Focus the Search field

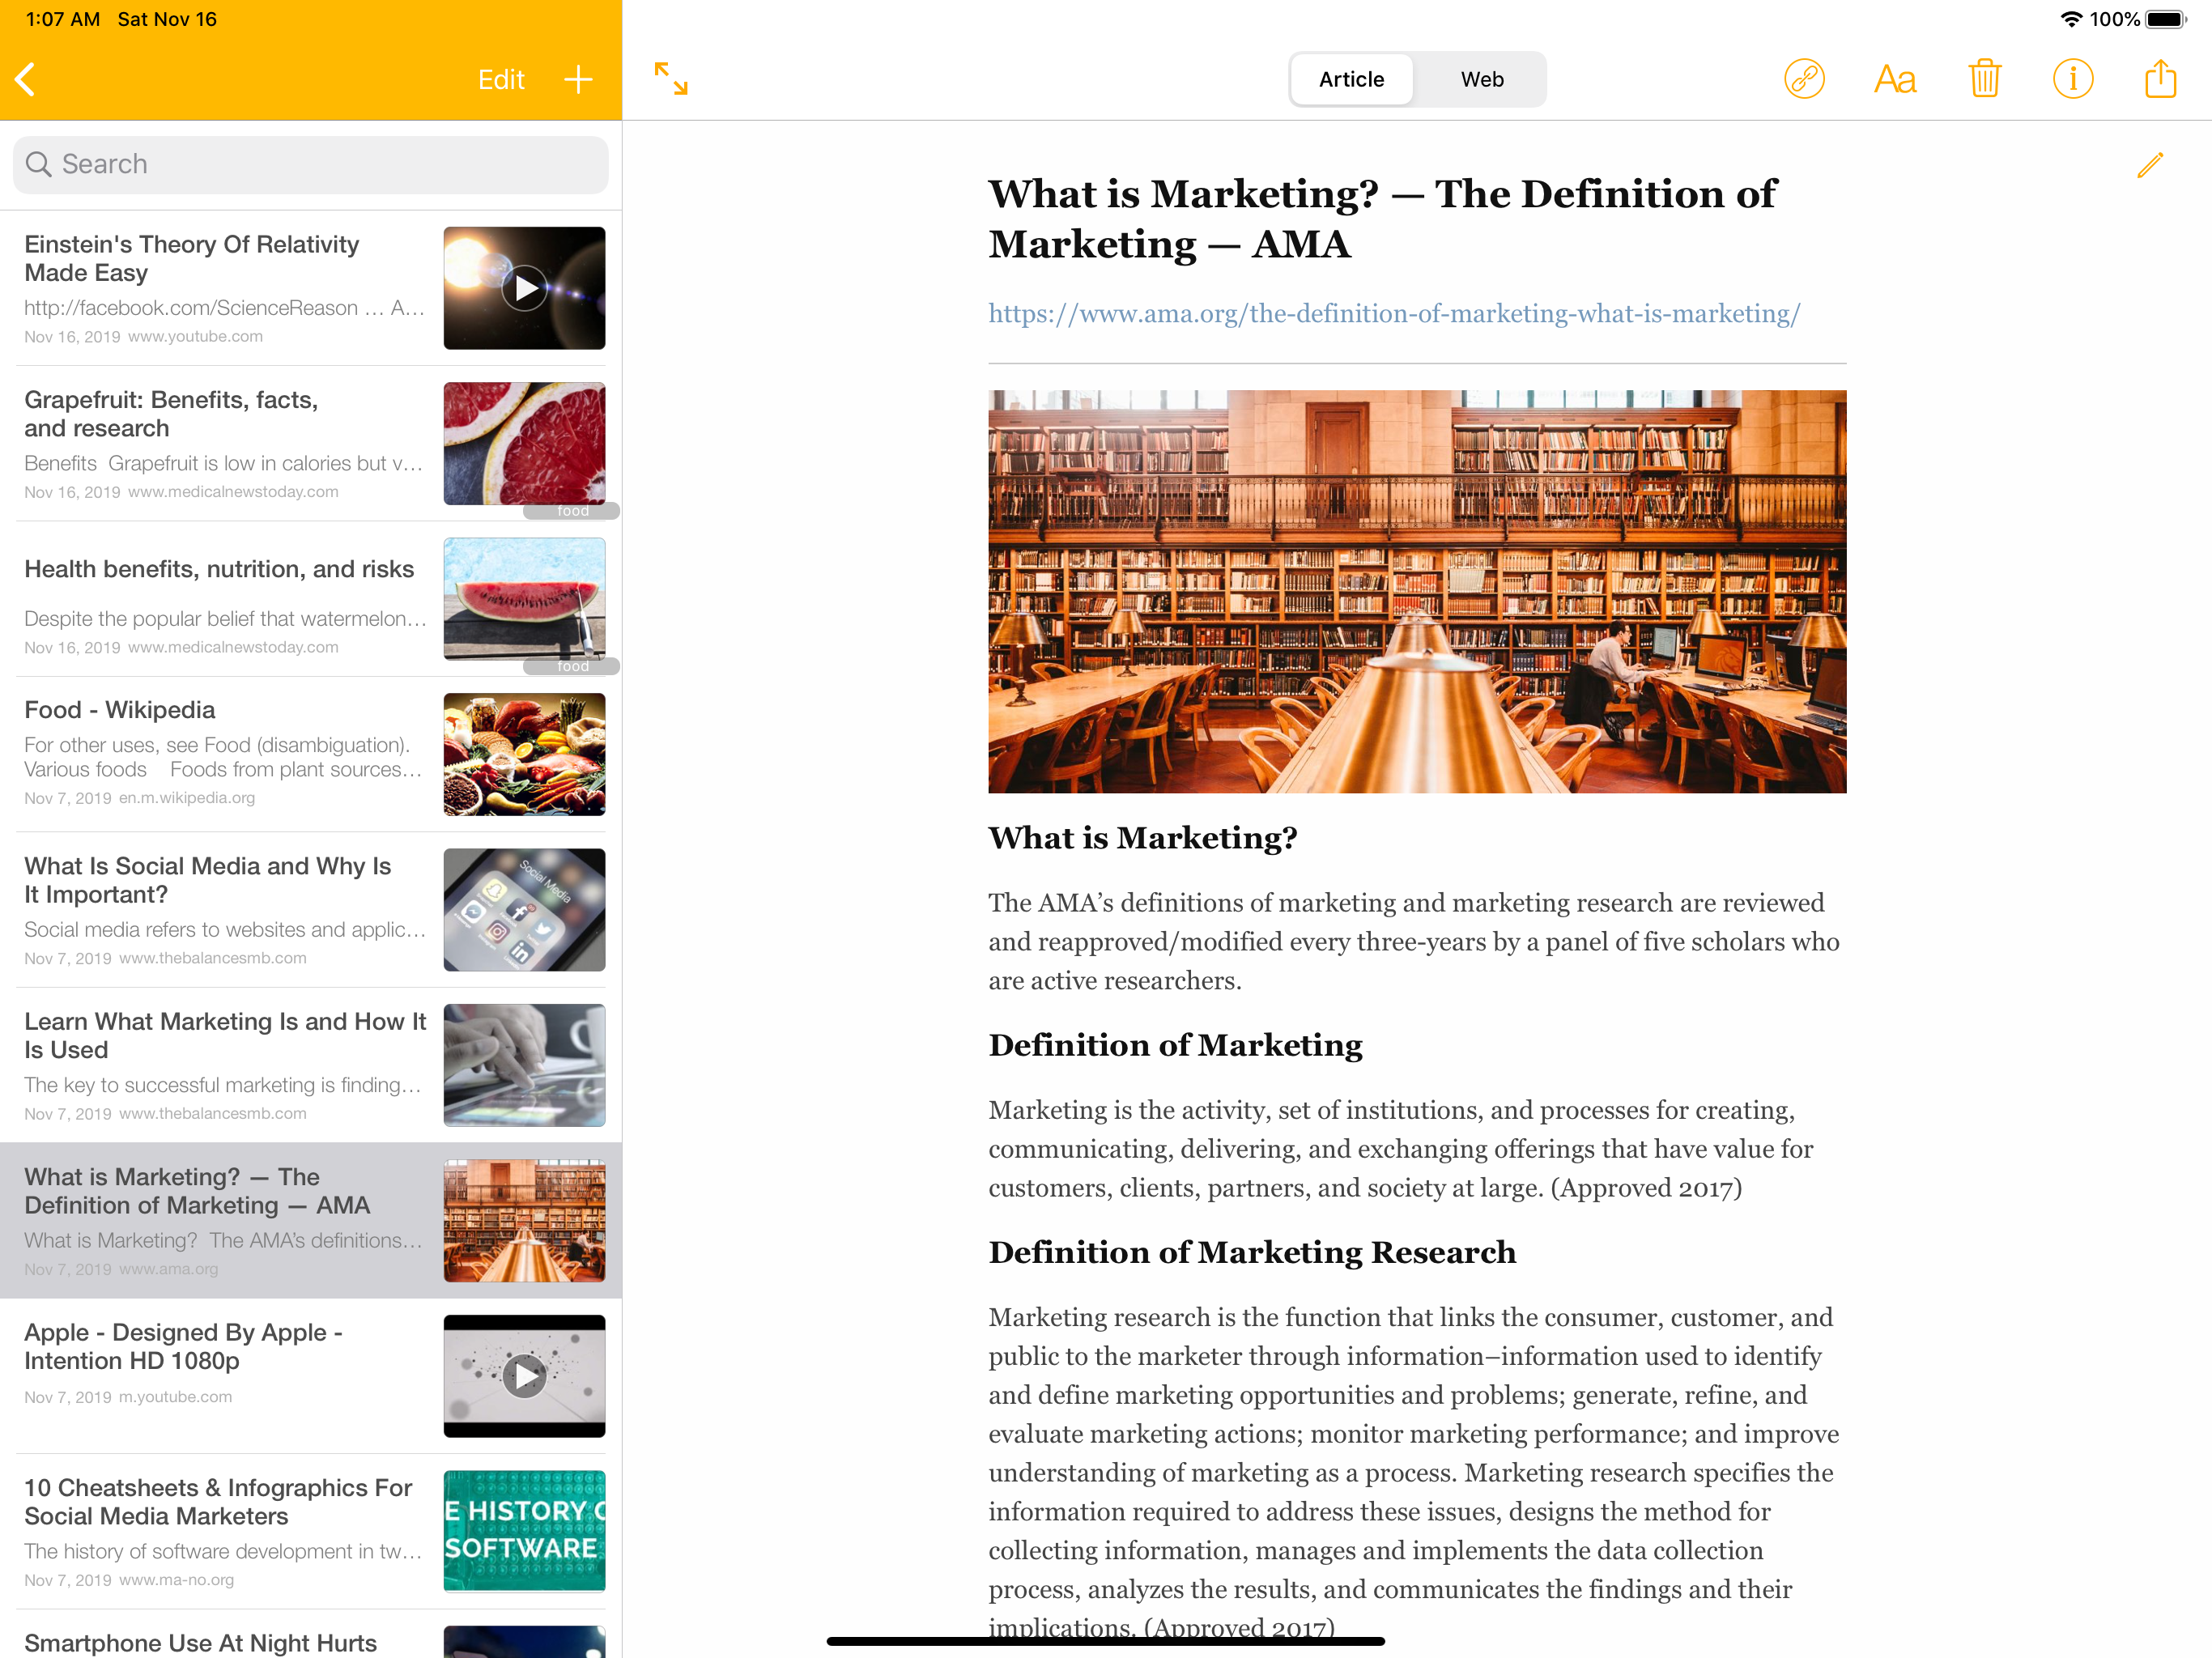[310, 165]
